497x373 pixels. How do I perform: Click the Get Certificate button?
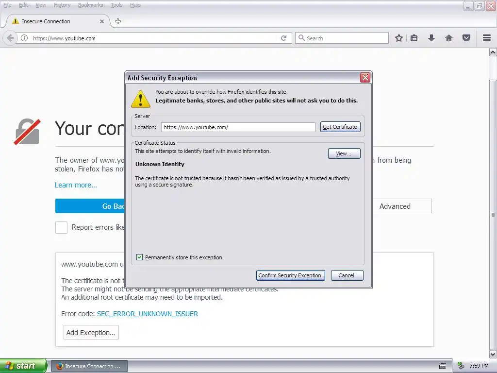click(x=340, y=127)
